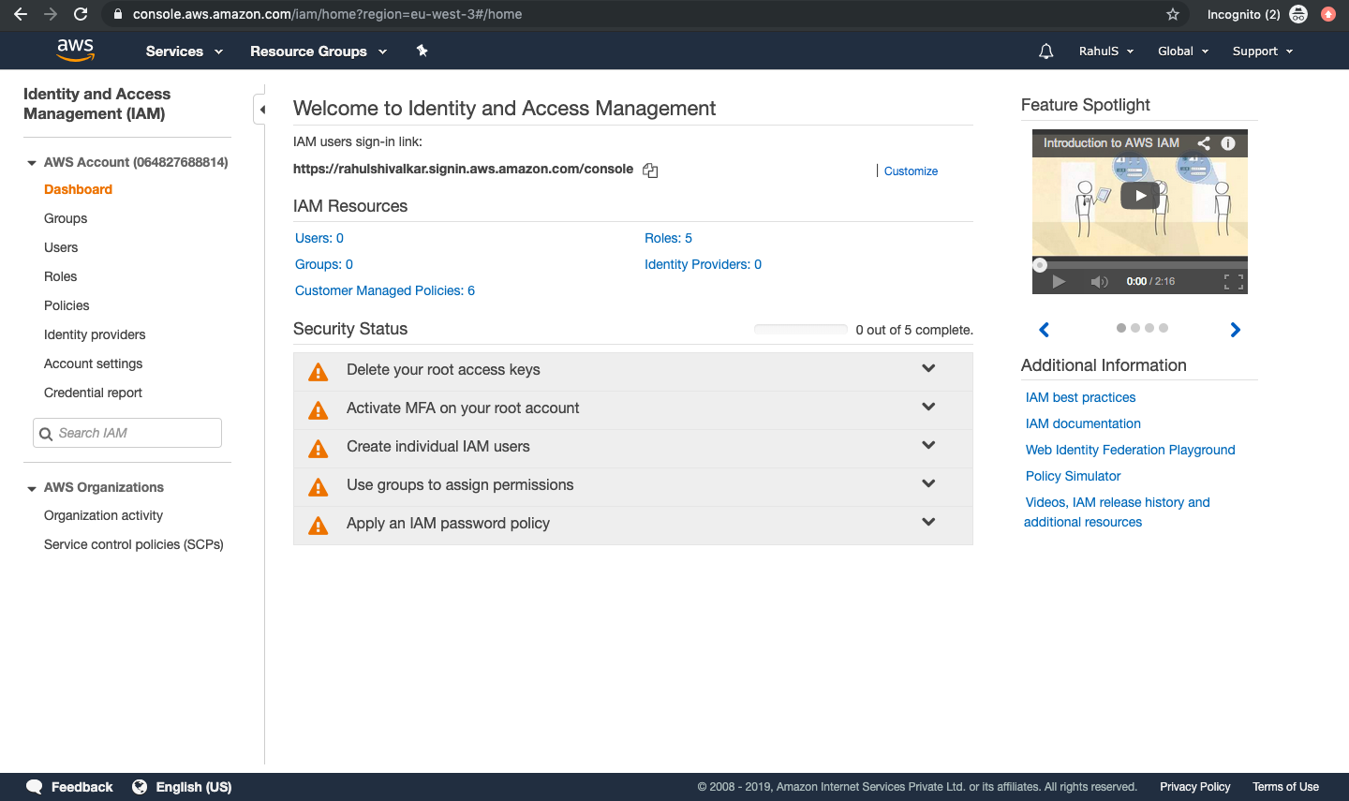Select the second Feature Spotlight carousel dot
The height and width of the screenshot is (801, 1349).
coord(1135,328)
